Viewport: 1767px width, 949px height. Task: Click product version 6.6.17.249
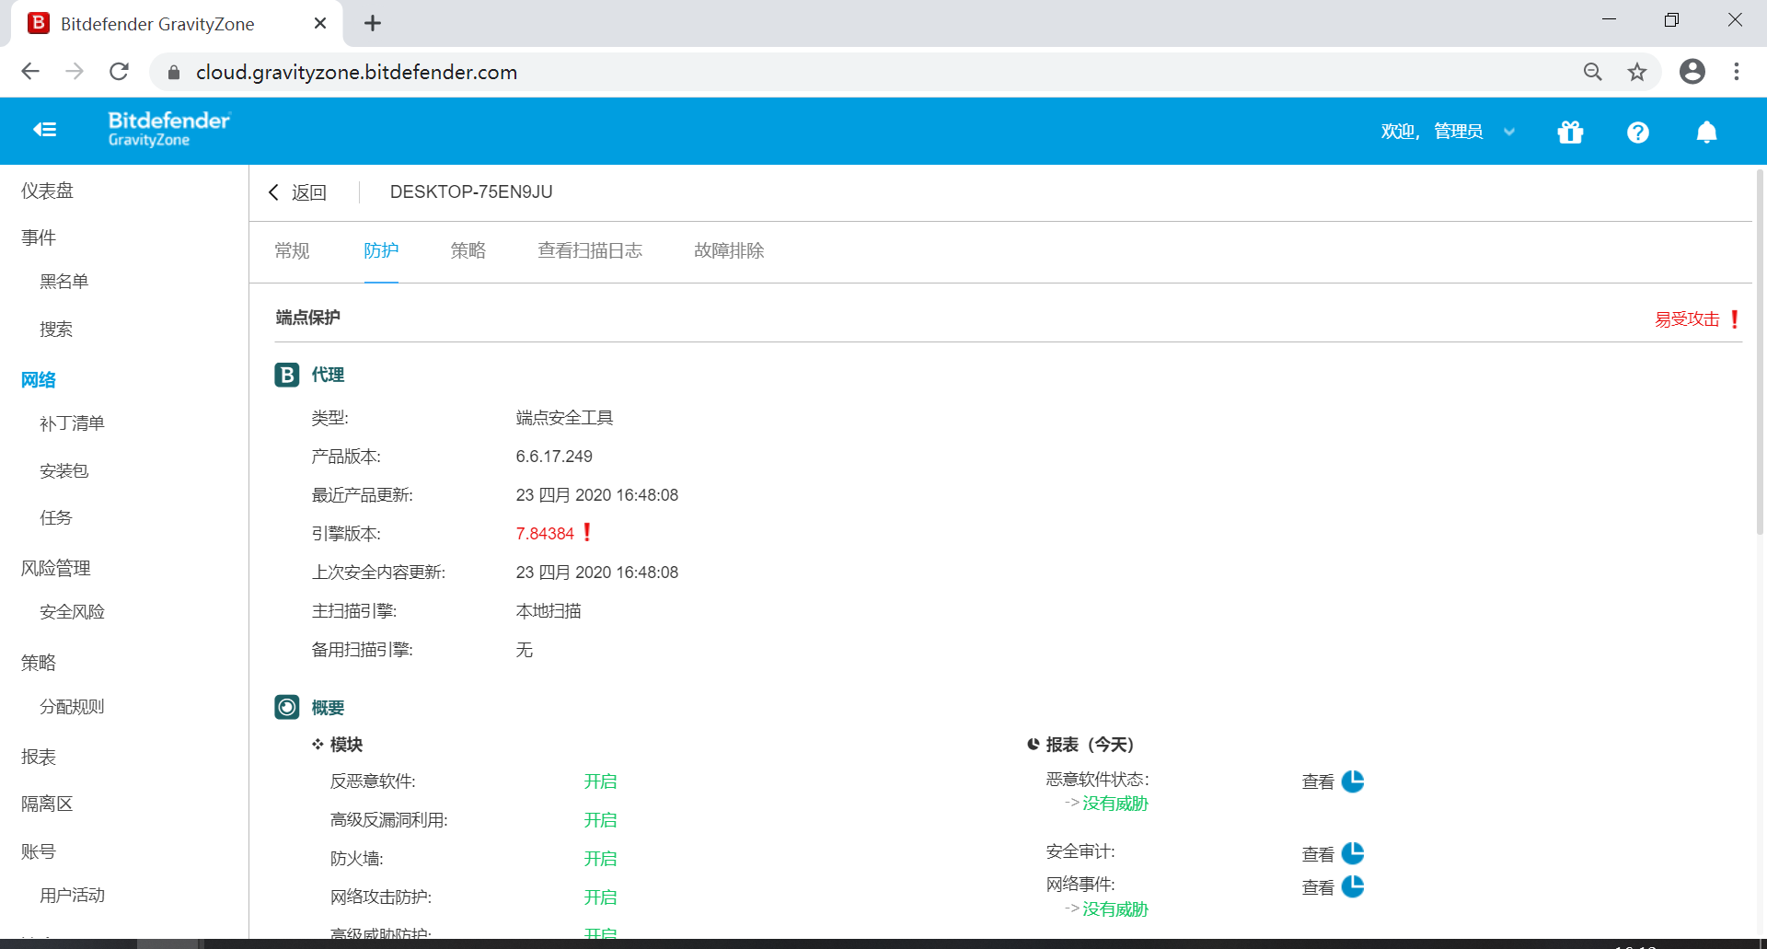coord(554,457)
